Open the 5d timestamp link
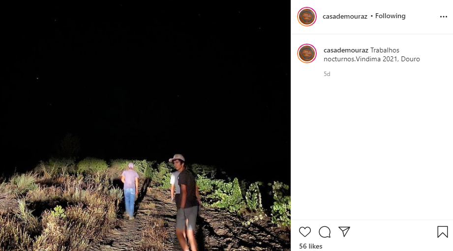Screen dimensions: 453x251 point(327,74)
